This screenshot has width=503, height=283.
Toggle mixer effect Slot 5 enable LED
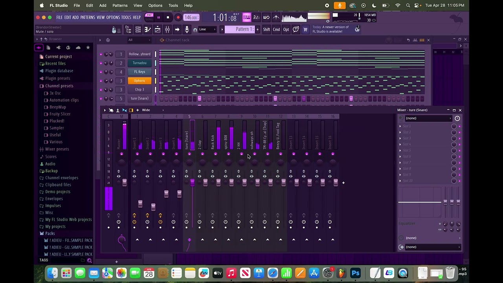[x=459, y=151]
